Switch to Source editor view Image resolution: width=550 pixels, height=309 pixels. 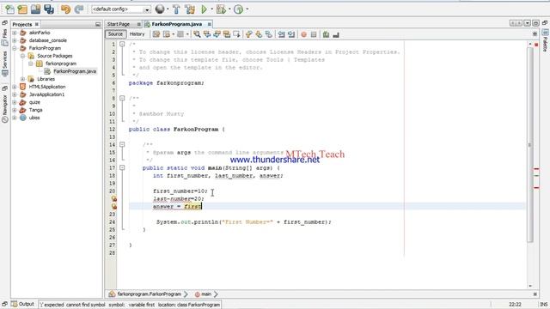point(115,34)
